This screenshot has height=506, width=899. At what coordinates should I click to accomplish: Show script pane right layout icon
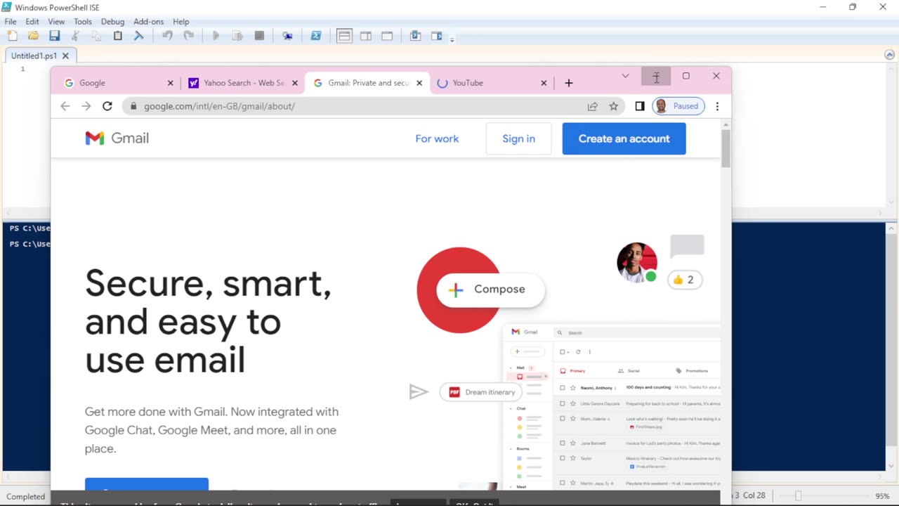coord(366,36)
